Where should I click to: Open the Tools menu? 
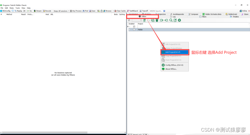(x=18, y=8)
